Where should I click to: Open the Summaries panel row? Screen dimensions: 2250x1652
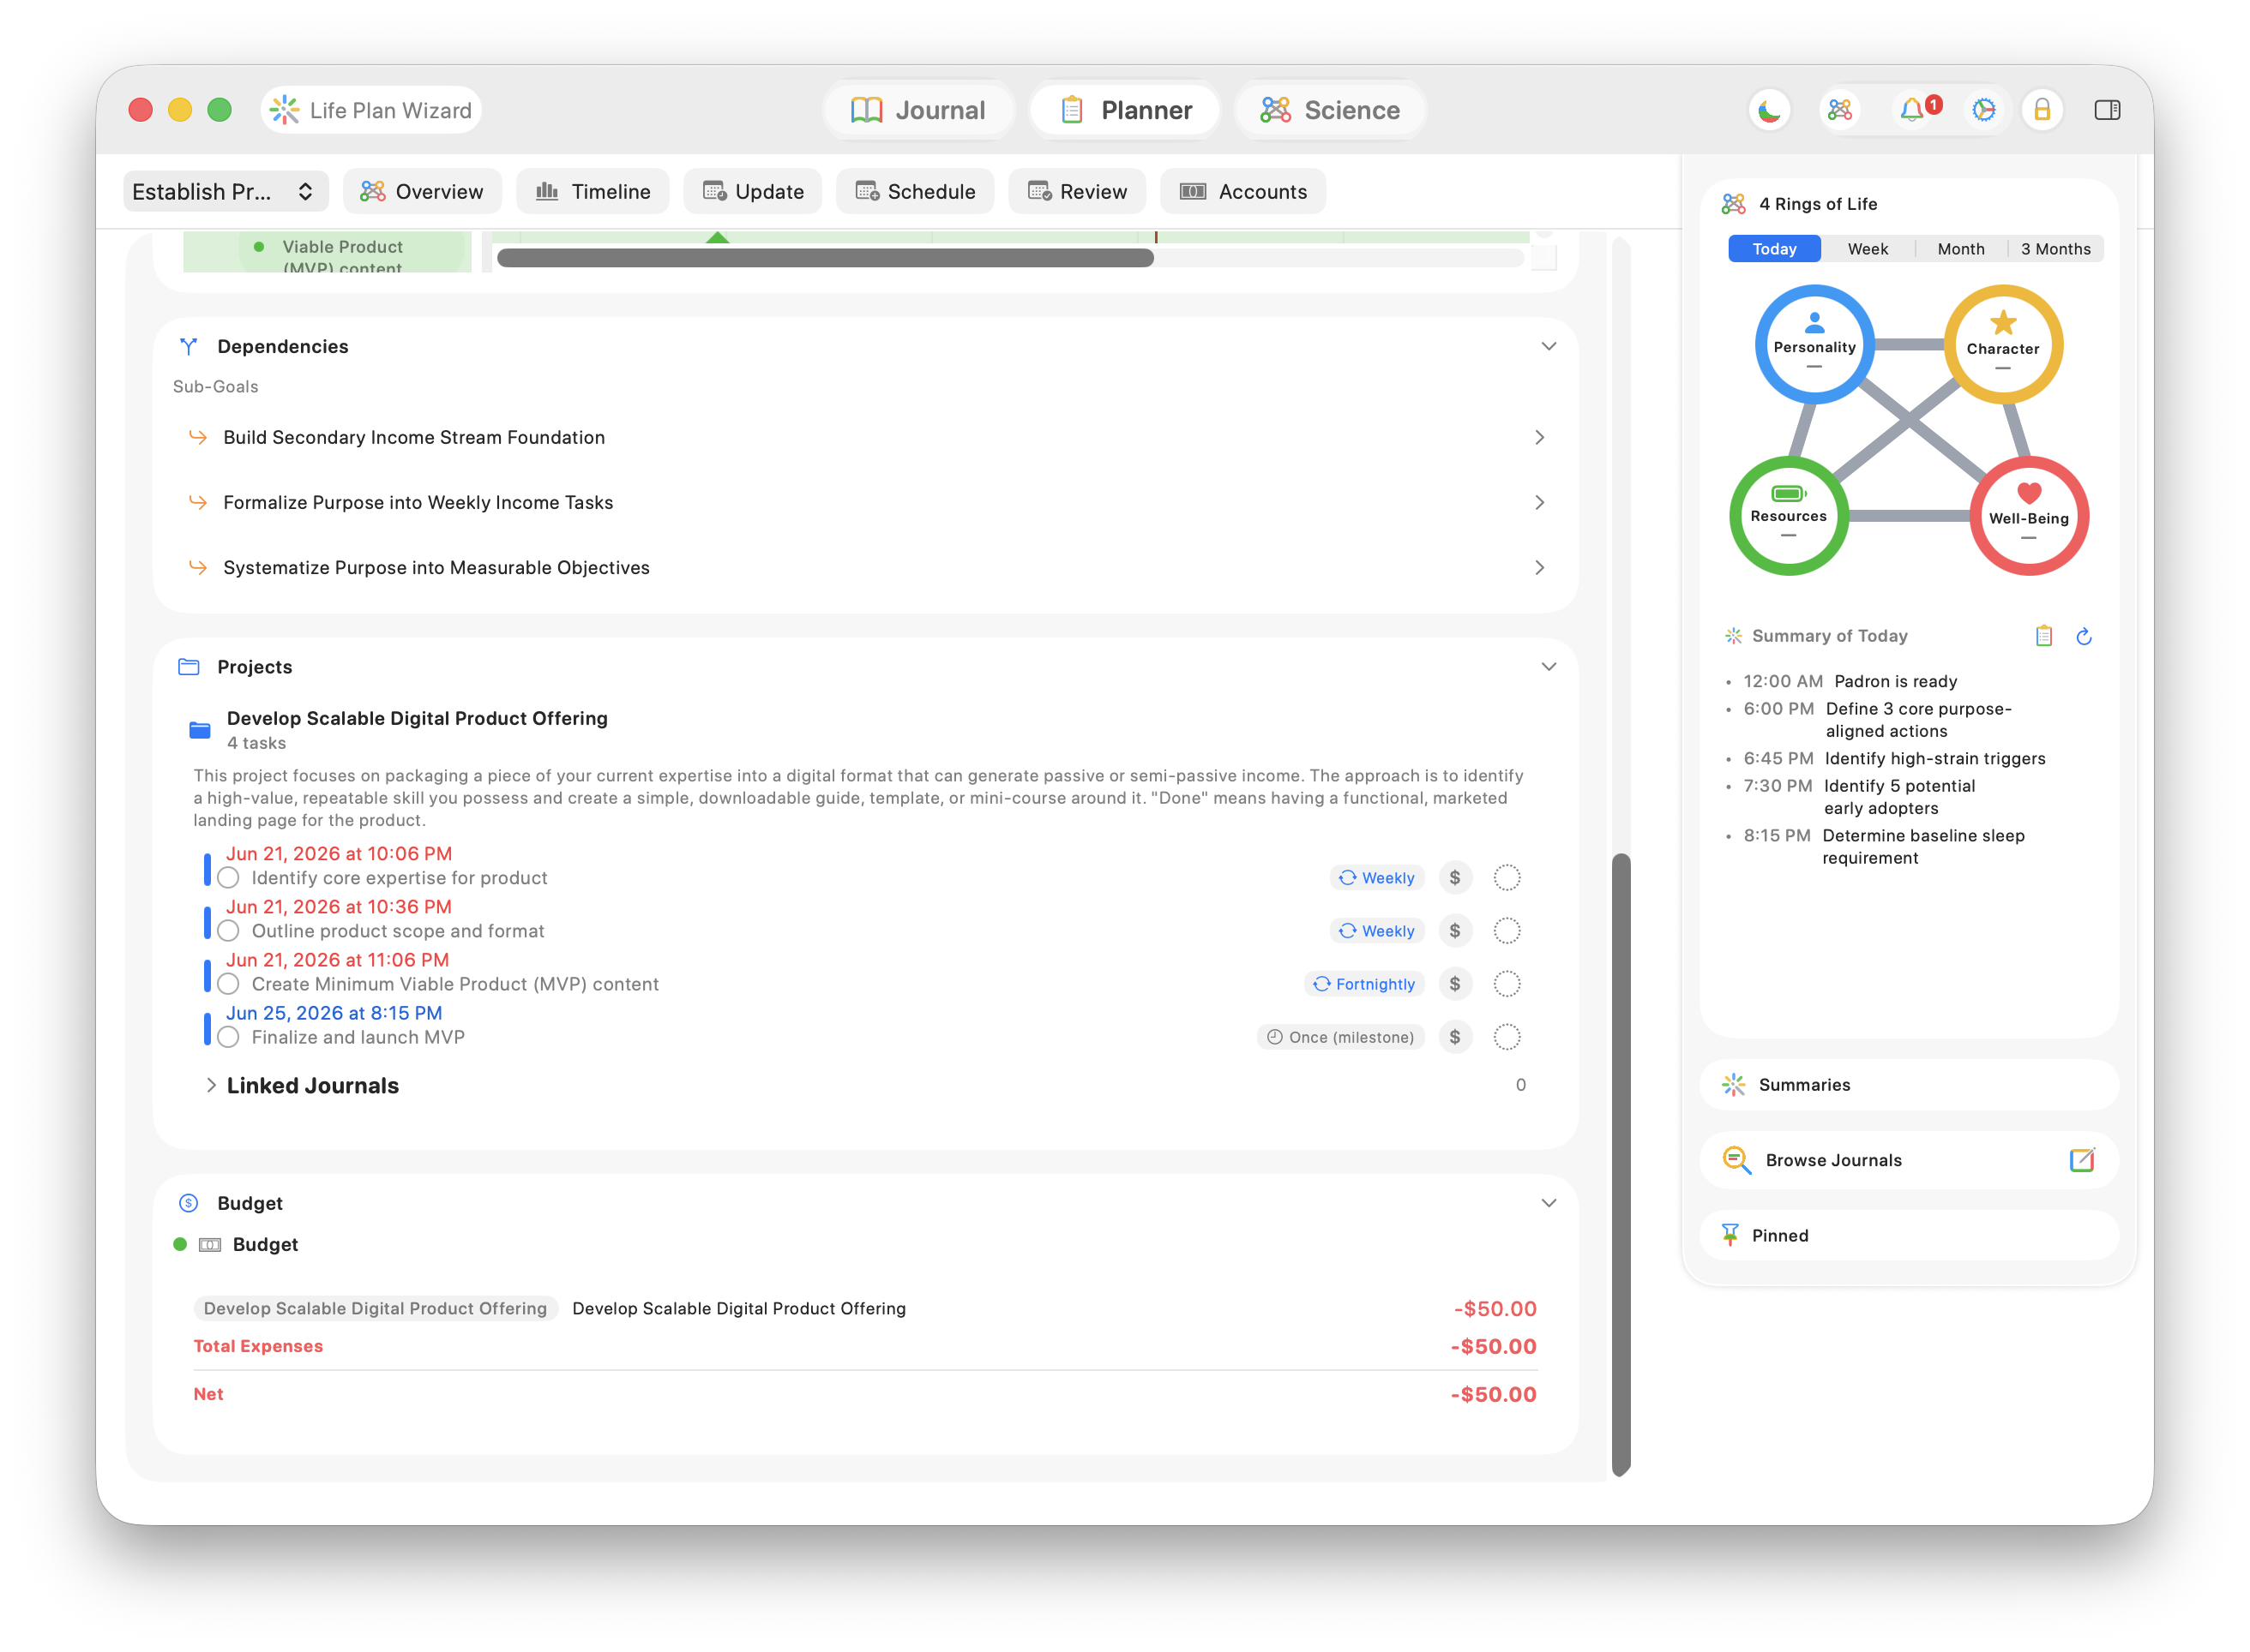pyautogui.click(x=1908, y=1085)
